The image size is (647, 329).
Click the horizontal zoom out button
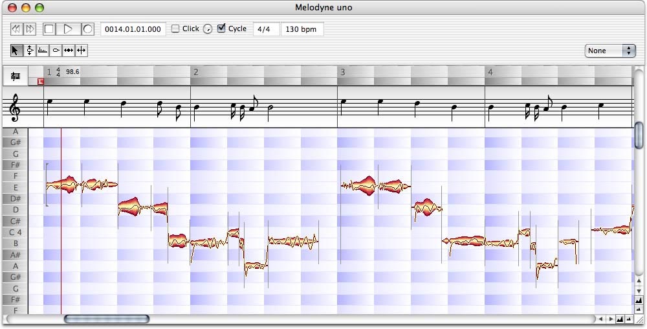[x=629, y=319]
